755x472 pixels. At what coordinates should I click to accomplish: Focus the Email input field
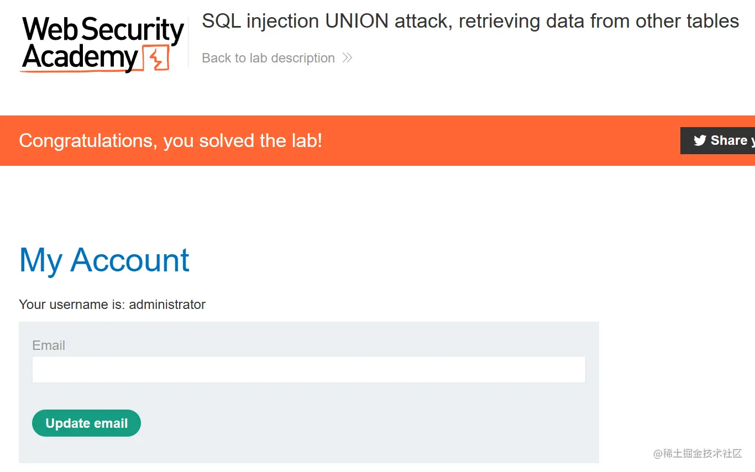tap(308, 369)
